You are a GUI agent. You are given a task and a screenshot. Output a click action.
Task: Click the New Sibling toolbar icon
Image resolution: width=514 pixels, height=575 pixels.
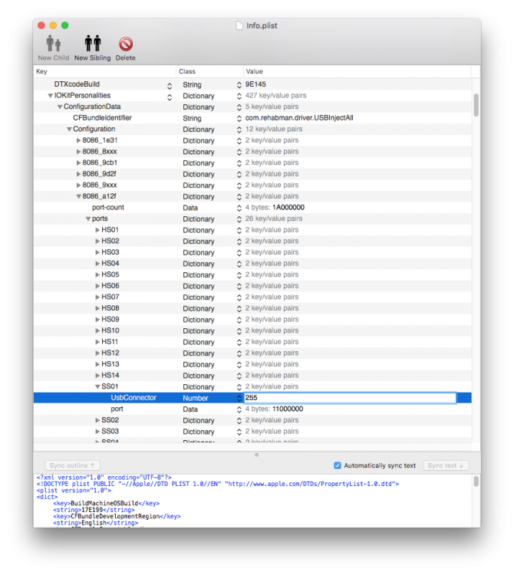click(93, 43)
